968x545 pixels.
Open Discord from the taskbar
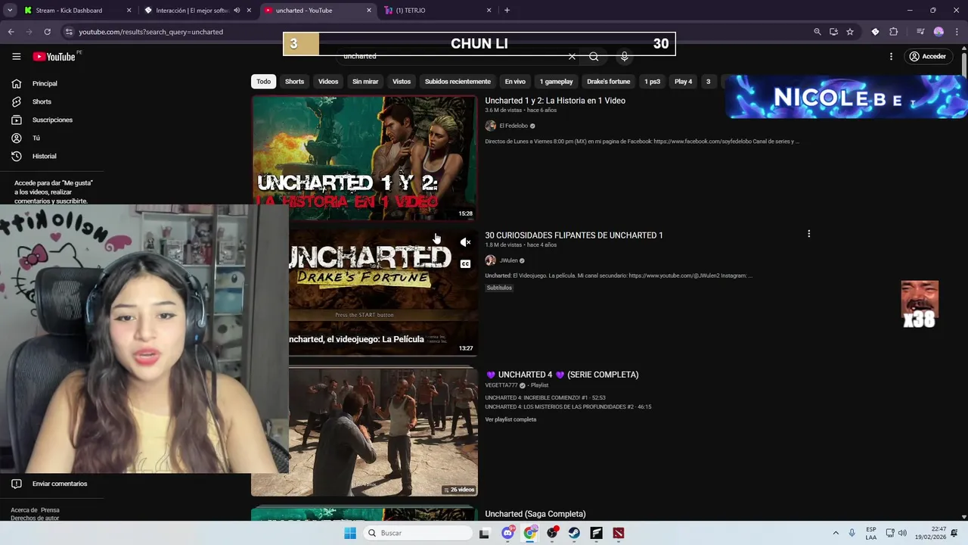point(507,533)
